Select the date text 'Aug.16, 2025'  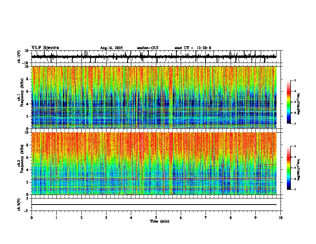(111, 48)
